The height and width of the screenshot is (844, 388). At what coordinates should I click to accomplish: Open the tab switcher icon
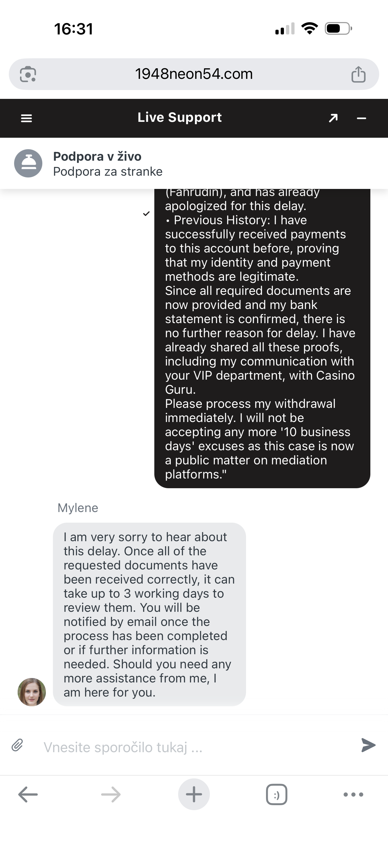point(277,794)
